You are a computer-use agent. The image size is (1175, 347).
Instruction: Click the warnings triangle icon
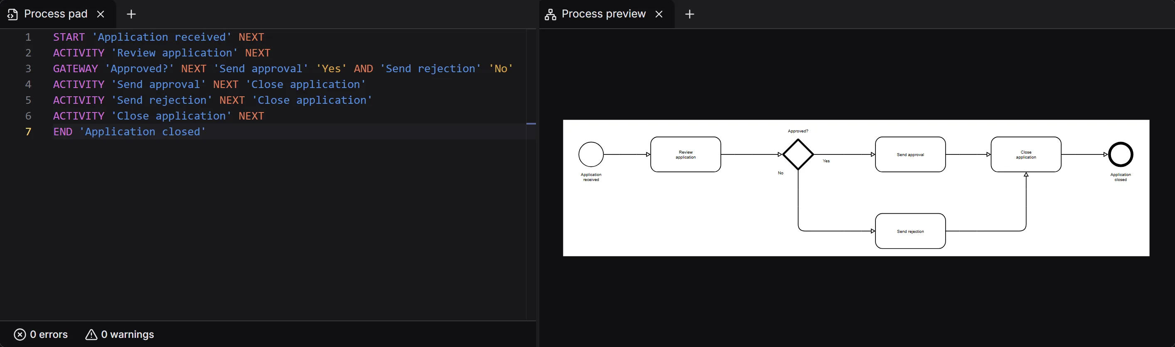(91, 335)
